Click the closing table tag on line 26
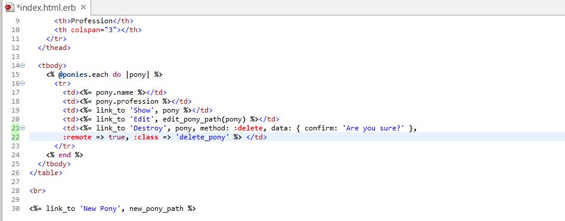Viewport: 565px width, 221px height. click(46, 173)
